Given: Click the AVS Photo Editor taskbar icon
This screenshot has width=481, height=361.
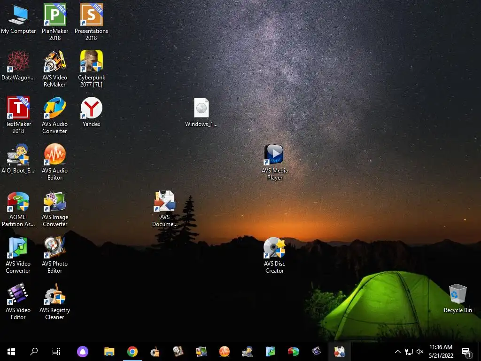Looking at the screenshot, I should pos(178,352).
